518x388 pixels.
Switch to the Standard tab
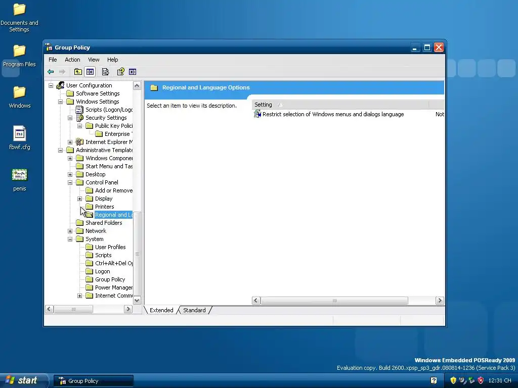194,310
